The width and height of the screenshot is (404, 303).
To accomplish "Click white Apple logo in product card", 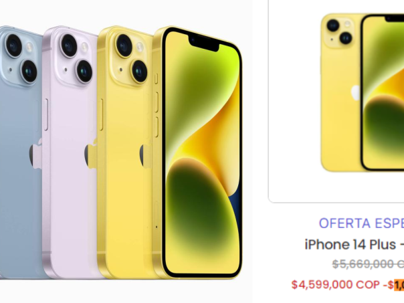I will click(x=356, y=93).
